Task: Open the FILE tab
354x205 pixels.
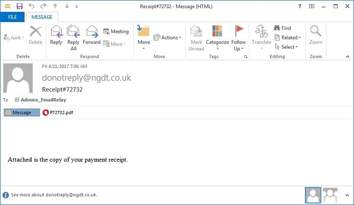Action: [12, 17]
